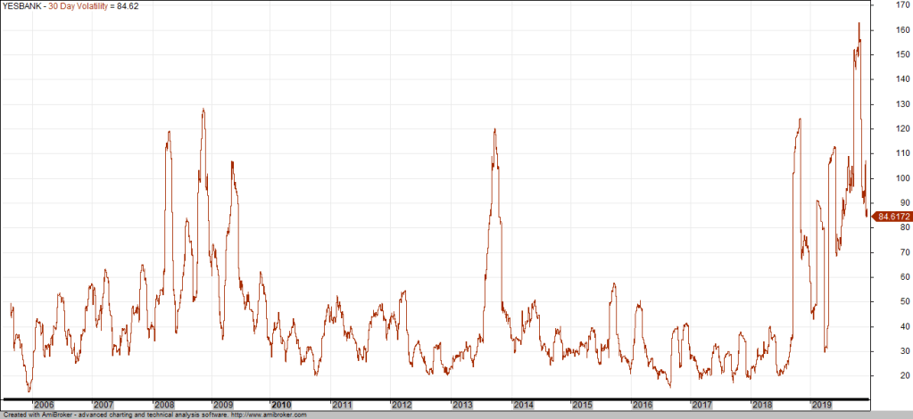Select the 2006 year label on time axis
This screenshot has width=913, height=419.
43,404
